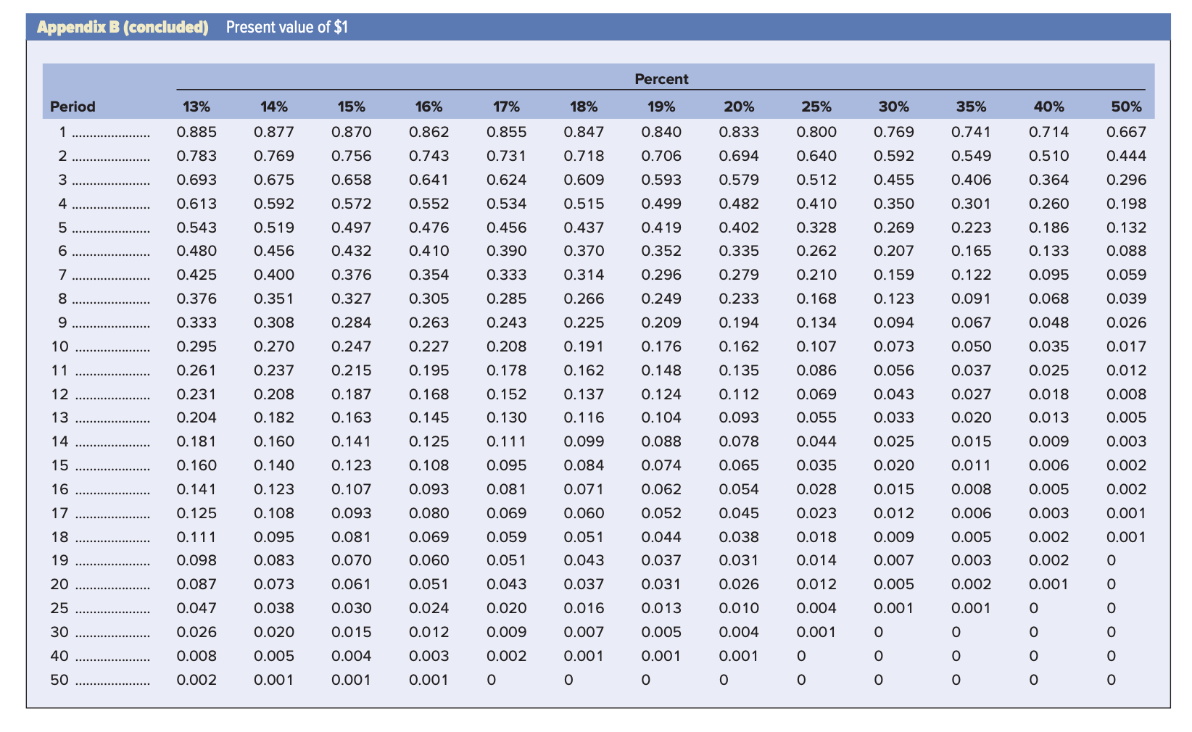The image size is (1192, 732).
Task: Click 0.122 in period 7 under 35%
Action: pyautogui.click(x=972, y=275)
